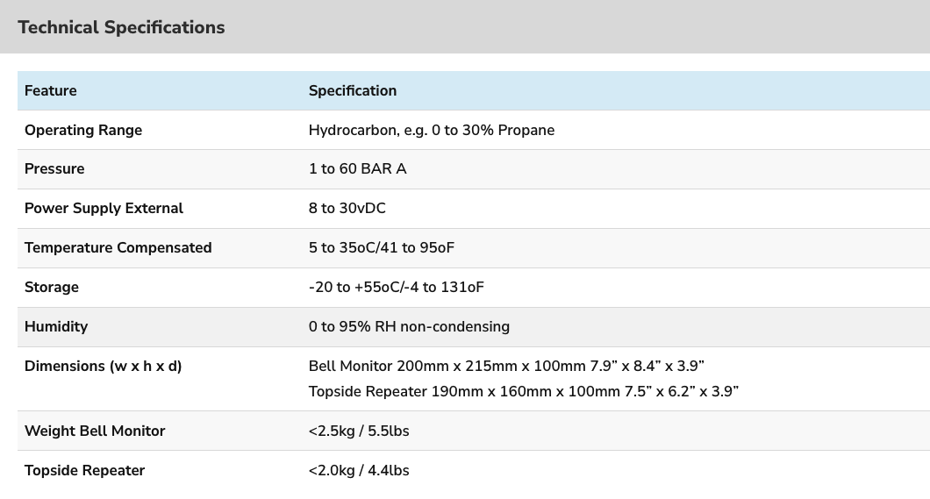This screenshot has height=499, width=930.
Task: Select the Feature column header
Action: [50, 90]
